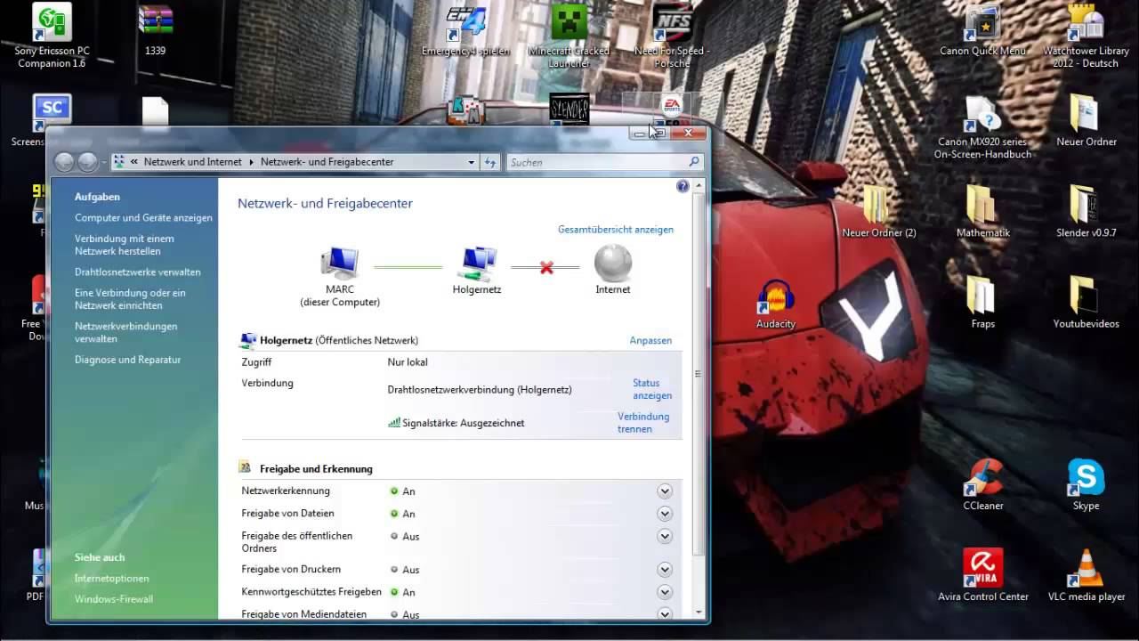Open the blue help question mark icon
1139x641 pixels.
tap(683, 186)
